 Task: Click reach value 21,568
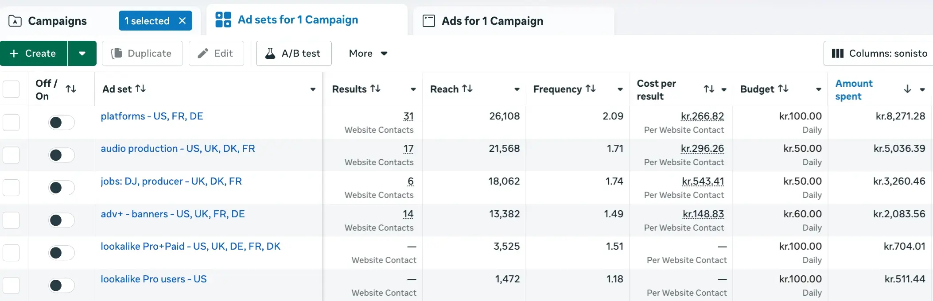[x=504, y=149]
